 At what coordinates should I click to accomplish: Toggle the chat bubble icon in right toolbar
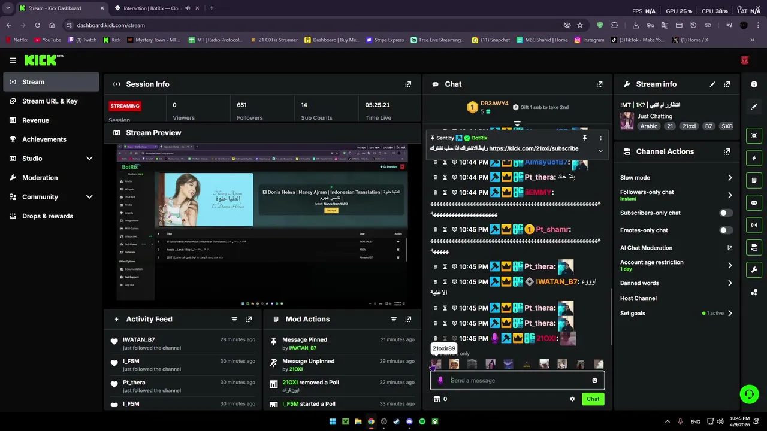(754, 203)
